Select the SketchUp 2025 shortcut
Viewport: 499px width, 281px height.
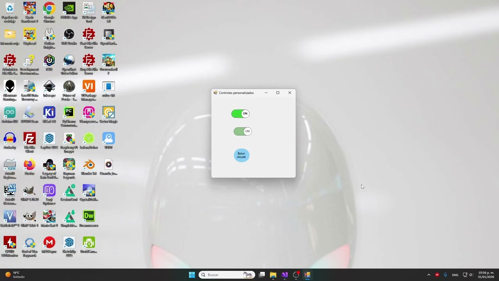click(69, 247)
